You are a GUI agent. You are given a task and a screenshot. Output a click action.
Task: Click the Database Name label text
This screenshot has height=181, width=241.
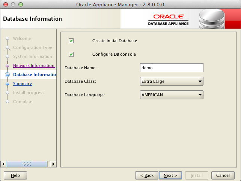[x=80, y=68]
